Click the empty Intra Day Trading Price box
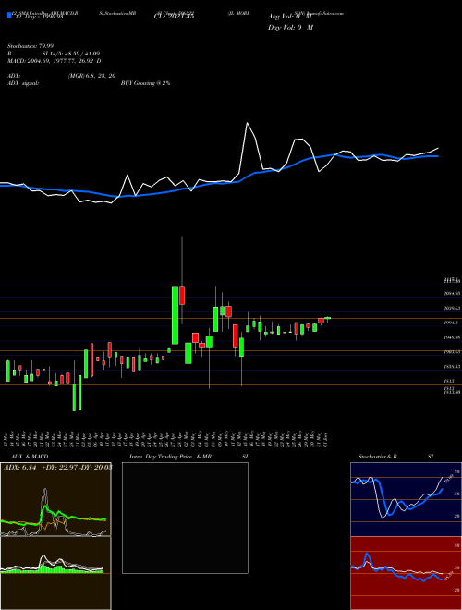Viewport: 462px width, 610px height. point(185,518)
